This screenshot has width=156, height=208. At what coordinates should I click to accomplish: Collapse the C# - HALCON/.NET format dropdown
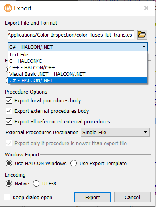coord(78,47)
